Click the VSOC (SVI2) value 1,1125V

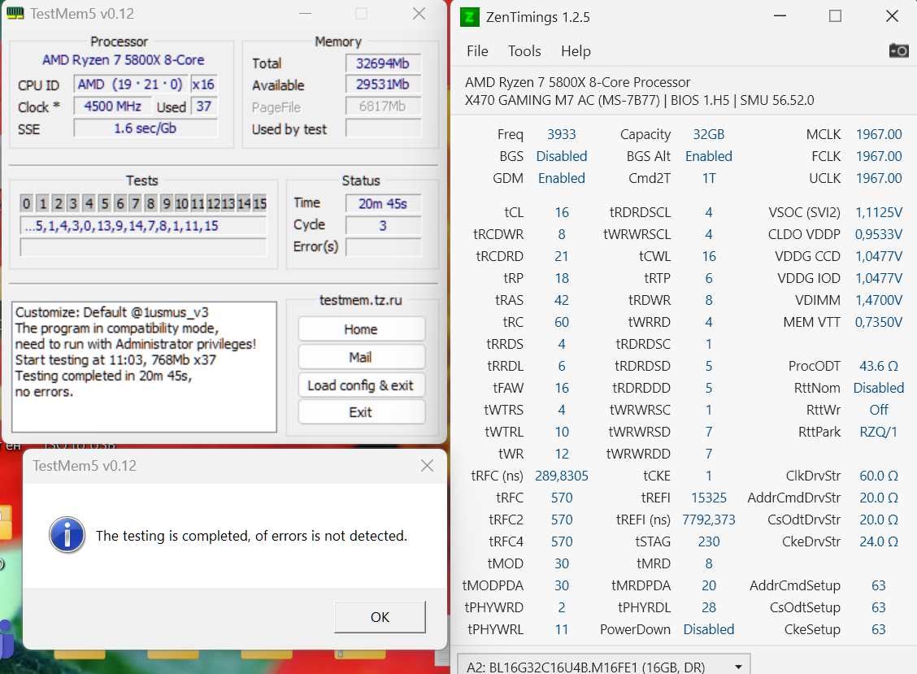tap(879, 212)
